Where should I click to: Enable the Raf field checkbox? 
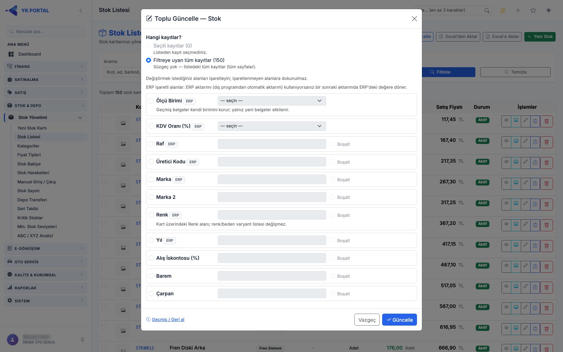[151, 144]
